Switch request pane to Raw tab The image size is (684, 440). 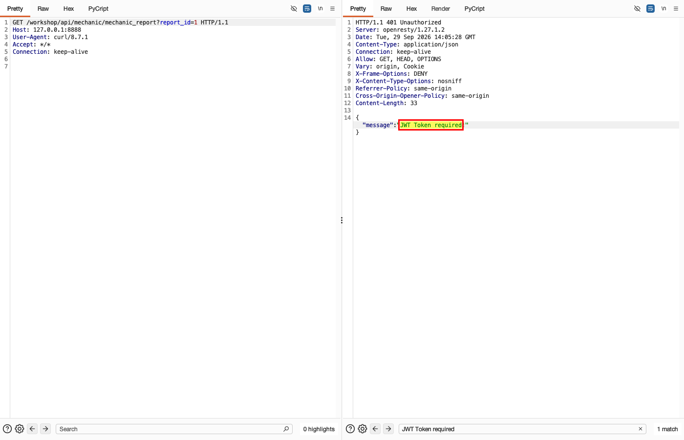pyautogui.click(x=43, y=9)
